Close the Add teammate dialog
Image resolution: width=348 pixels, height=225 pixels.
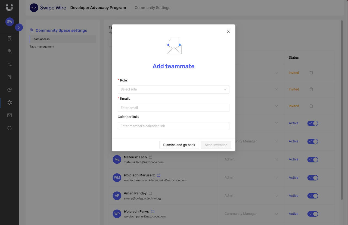(228, 31)
